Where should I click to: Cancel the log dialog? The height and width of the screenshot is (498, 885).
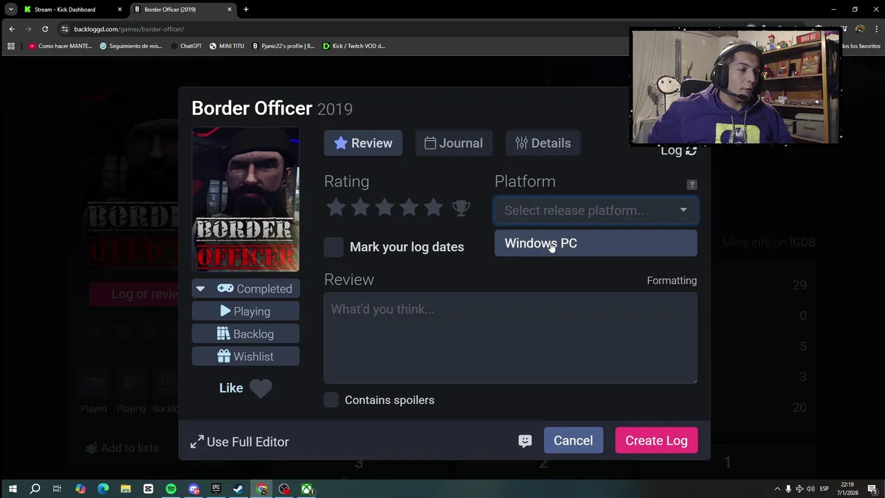[573, 441]
